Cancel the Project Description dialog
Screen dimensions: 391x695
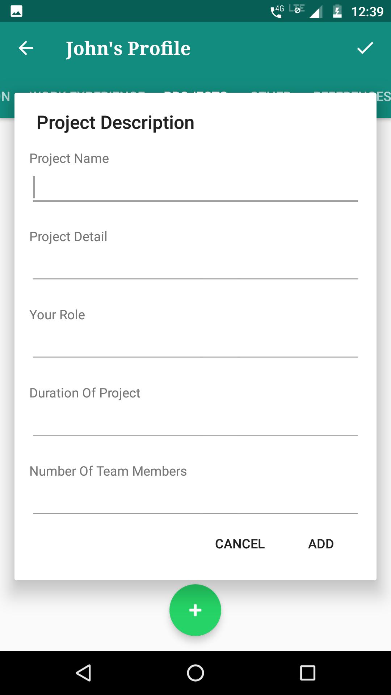pyautogui.click(x=240, y=544)
